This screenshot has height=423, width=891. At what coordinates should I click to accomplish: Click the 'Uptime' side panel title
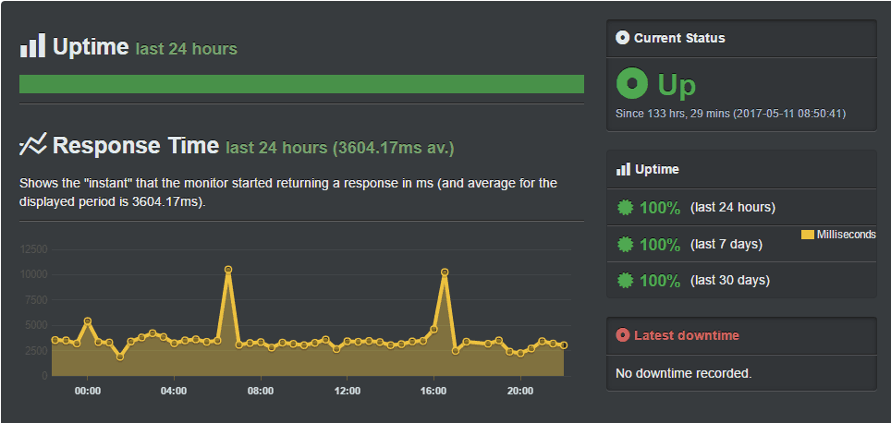657,169
